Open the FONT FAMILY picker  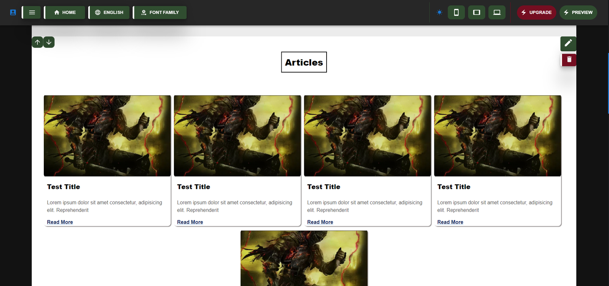click(160, 13)
